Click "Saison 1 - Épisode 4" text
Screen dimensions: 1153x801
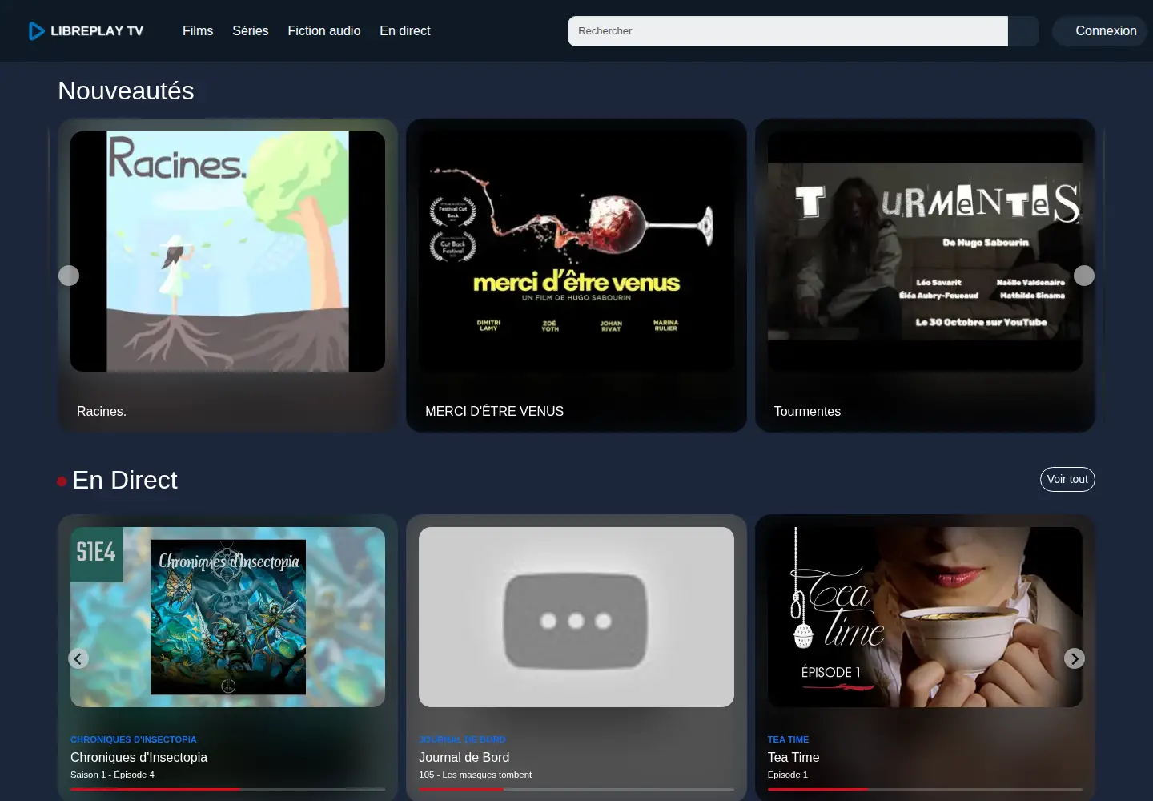click(112, 775)
